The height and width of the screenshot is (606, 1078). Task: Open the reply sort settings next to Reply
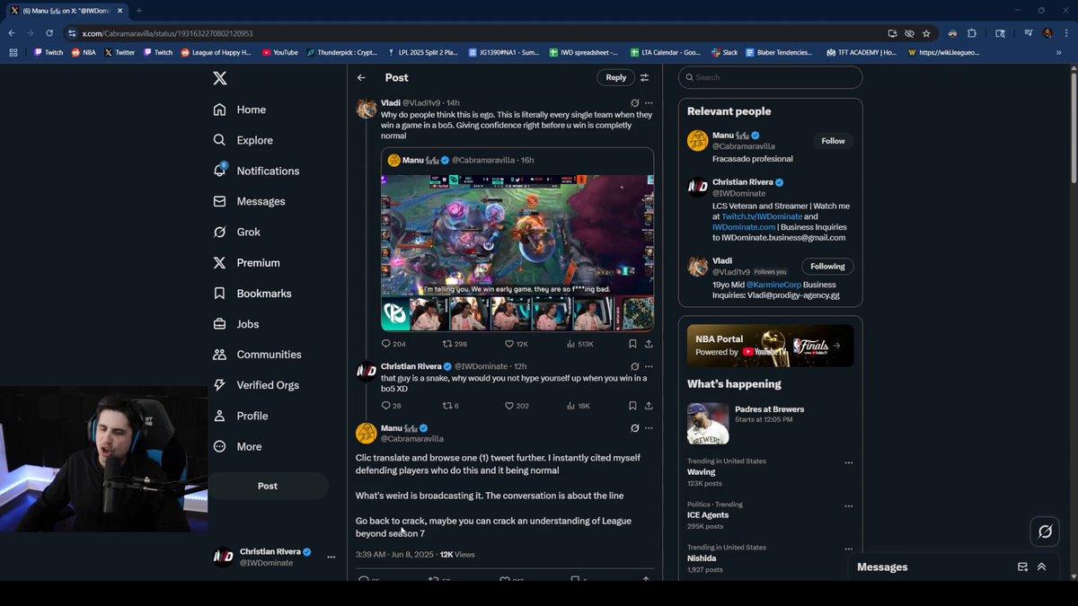644,77
